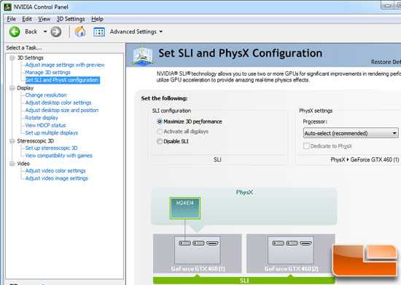Click the Advanced Settings view icon
This screenshot has height=285, width=401.
[x=99, y=32]
